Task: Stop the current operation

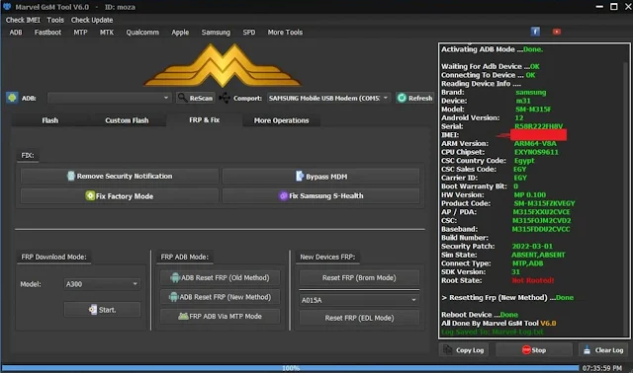Action: [534, 350]
